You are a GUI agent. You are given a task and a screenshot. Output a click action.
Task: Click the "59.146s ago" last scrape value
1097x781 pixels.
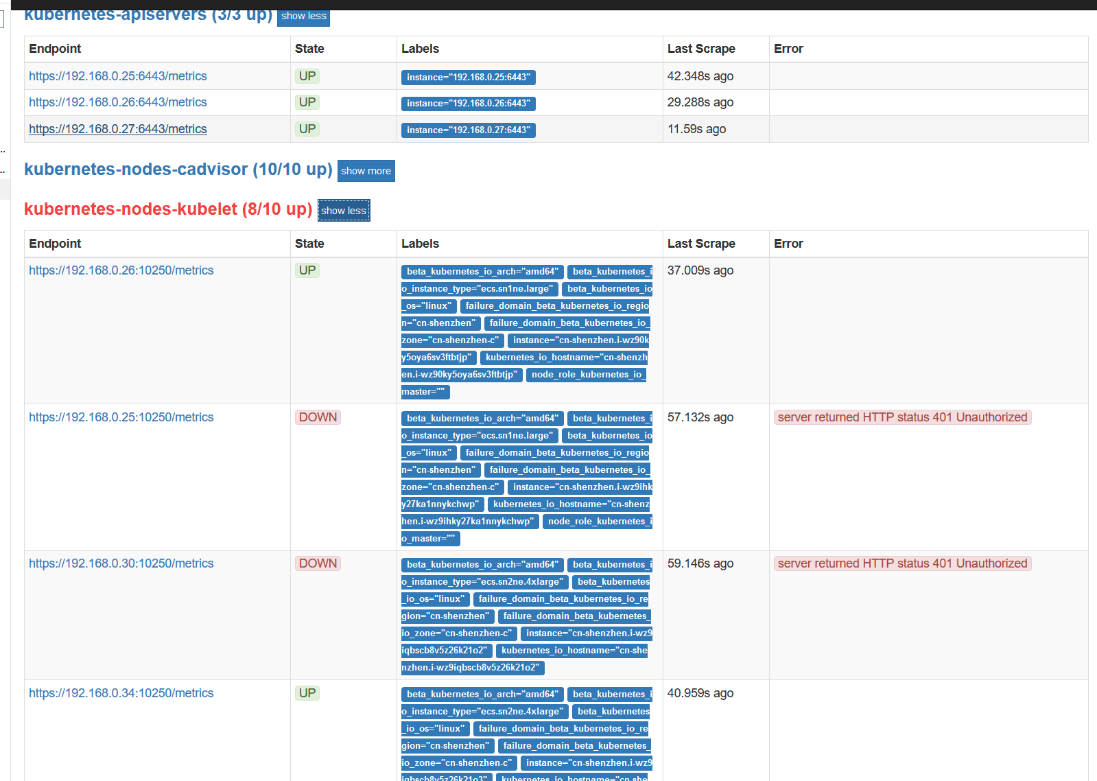coord(700,563)
